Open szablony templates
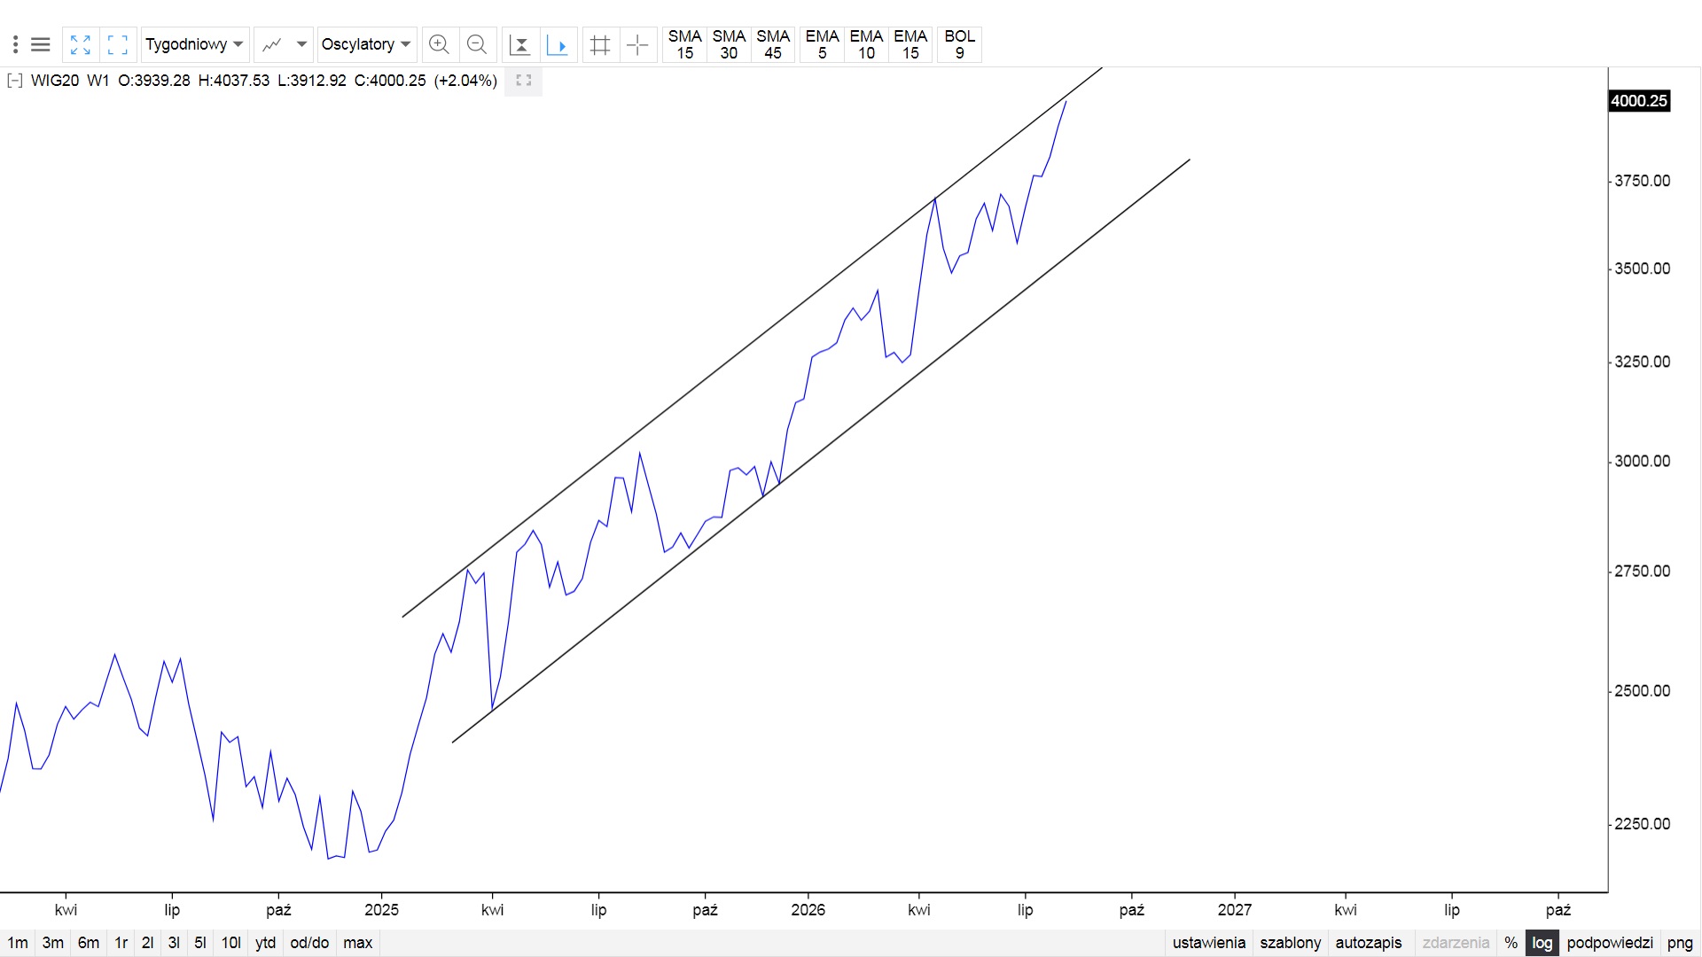 [1291, 943]
